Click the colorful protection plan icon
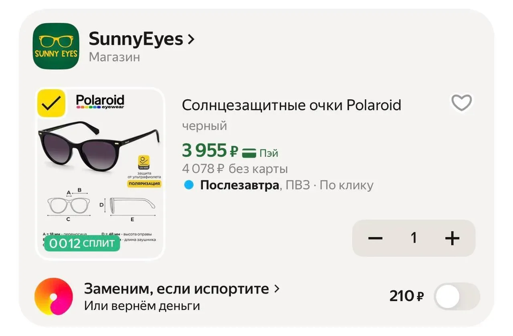This screenshot has height=336, width=513. coord(54,297)
